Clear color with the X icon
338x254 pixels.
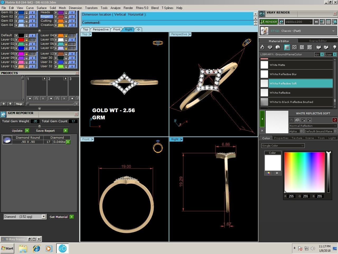tap(277, 173)
